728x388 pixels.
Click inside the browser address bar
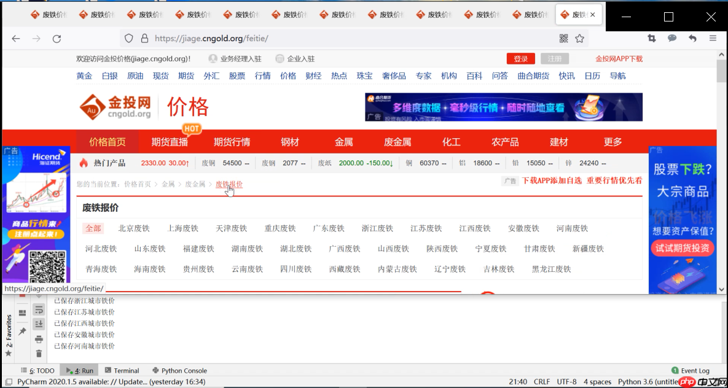tap(307, 38)
